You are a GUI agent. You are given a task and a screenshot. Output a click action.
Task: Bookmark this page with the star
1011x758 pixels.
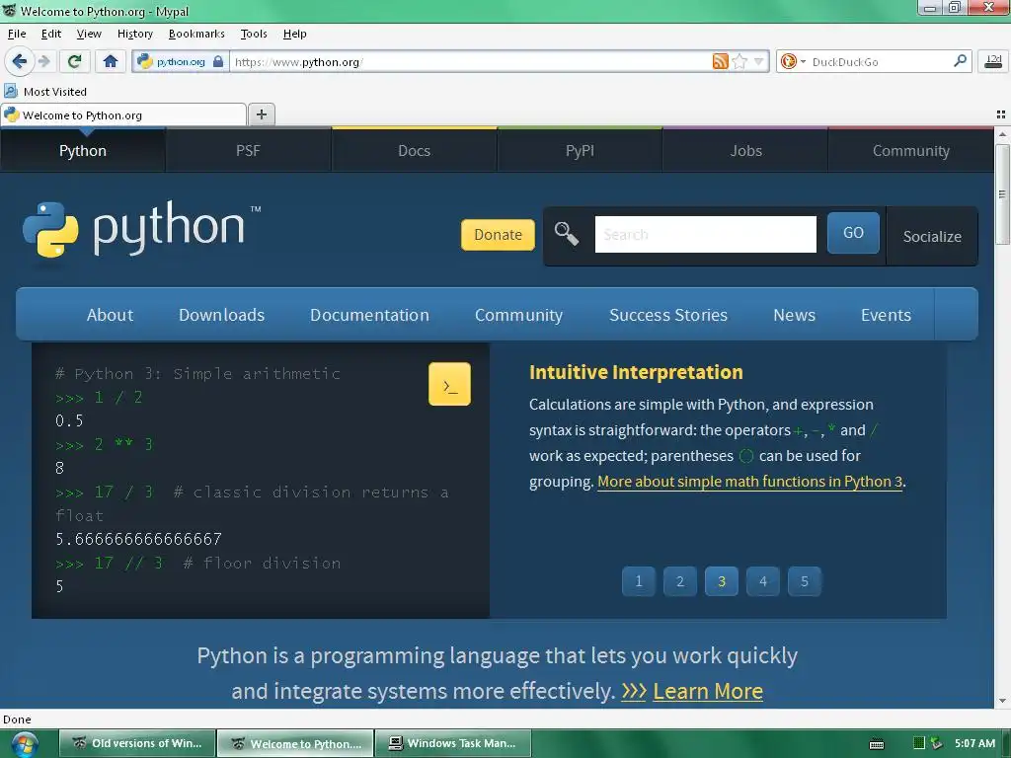[739, 62]
